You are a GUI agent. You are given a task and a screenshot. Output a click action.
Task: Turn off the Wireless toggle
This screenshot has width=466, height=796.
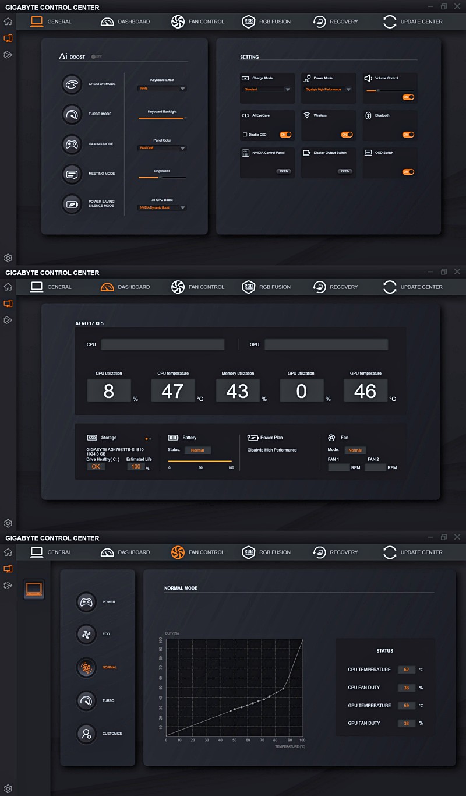coord(347,135)
